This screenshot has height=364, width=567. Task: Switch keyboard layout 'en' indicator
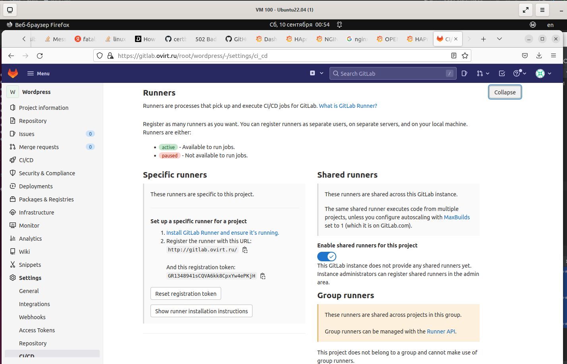click(550, 25)
